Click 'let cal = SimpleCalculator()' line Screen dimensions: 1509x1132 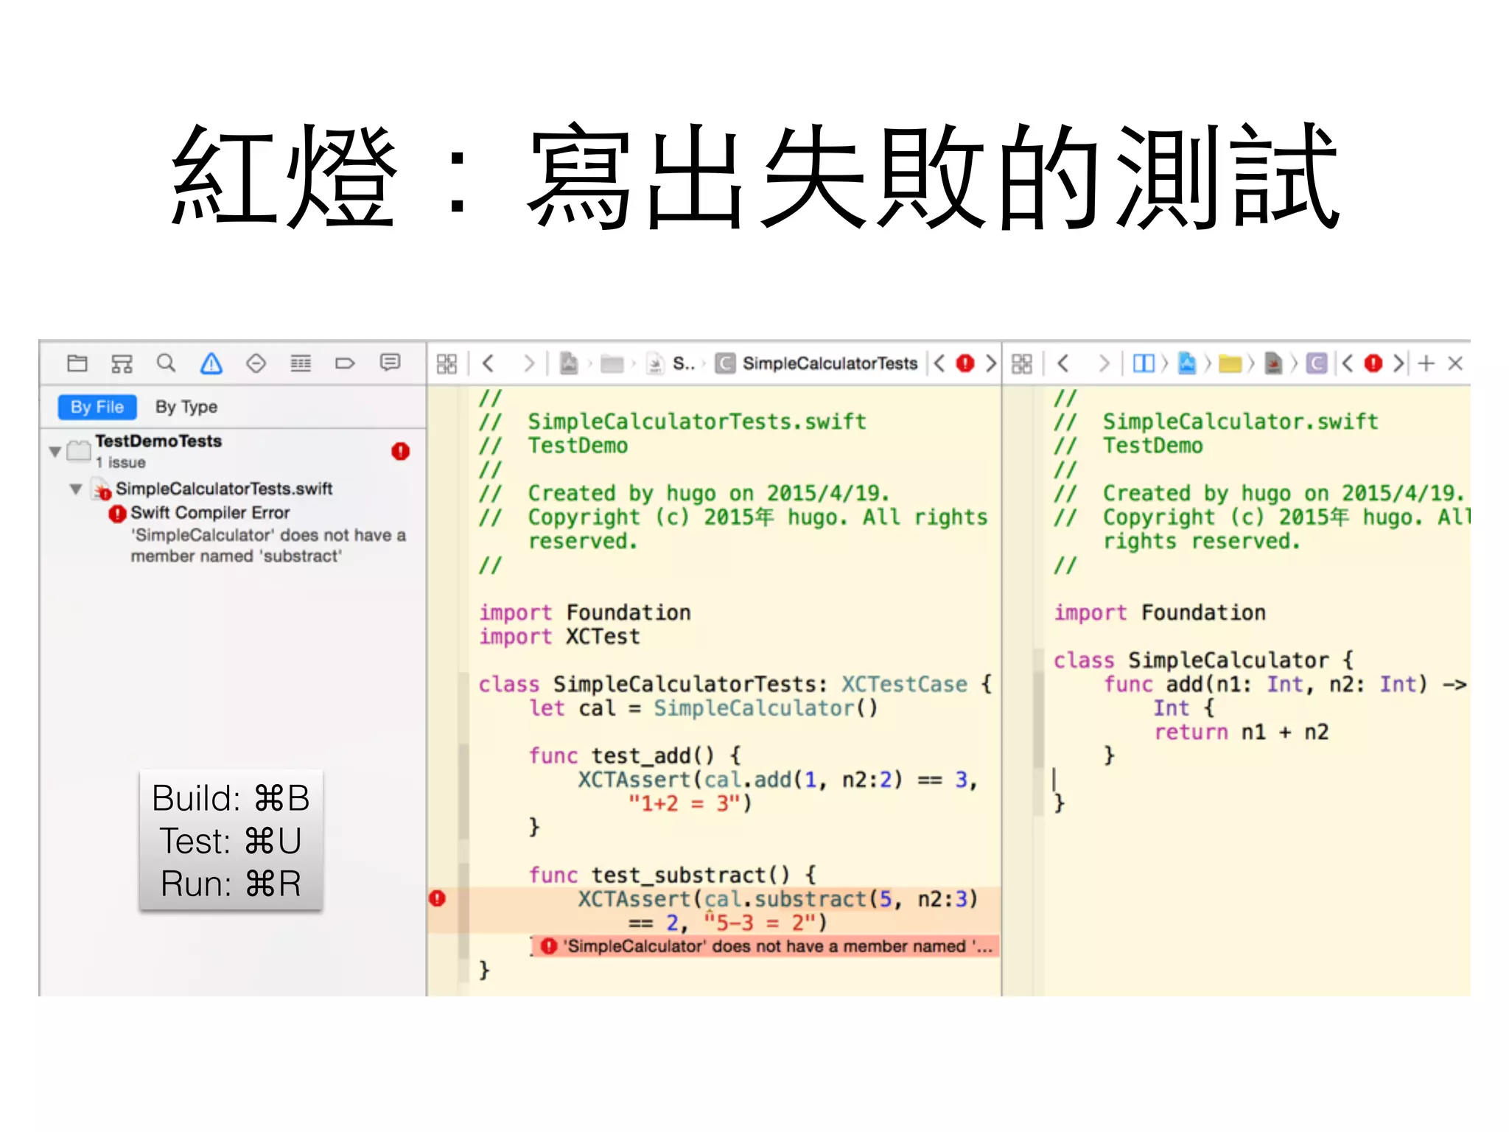pos(703,708)
